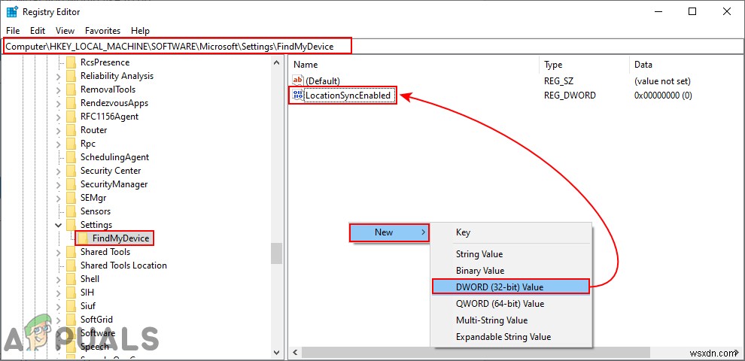Screen dimensions: 745x361
Task: Click the tree scrollbar up arrow
Action: click(x=276, y=62)
